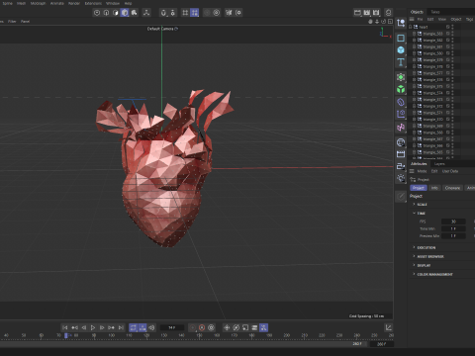Open the User Data menu
This screenshot has width=475, height=356.
click(450, 171)
